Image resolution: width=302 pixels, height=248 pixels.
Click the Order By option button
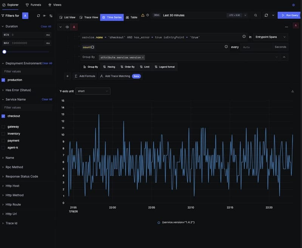click(x=128, y=67)
